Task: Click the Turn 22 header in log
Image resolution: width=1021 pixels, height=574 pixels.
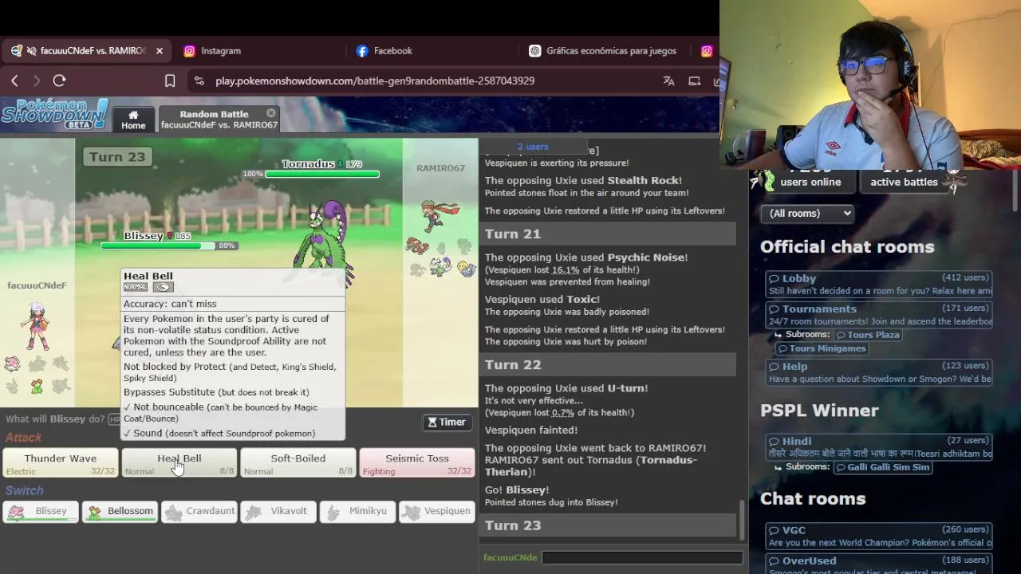Action: [607, 364]
